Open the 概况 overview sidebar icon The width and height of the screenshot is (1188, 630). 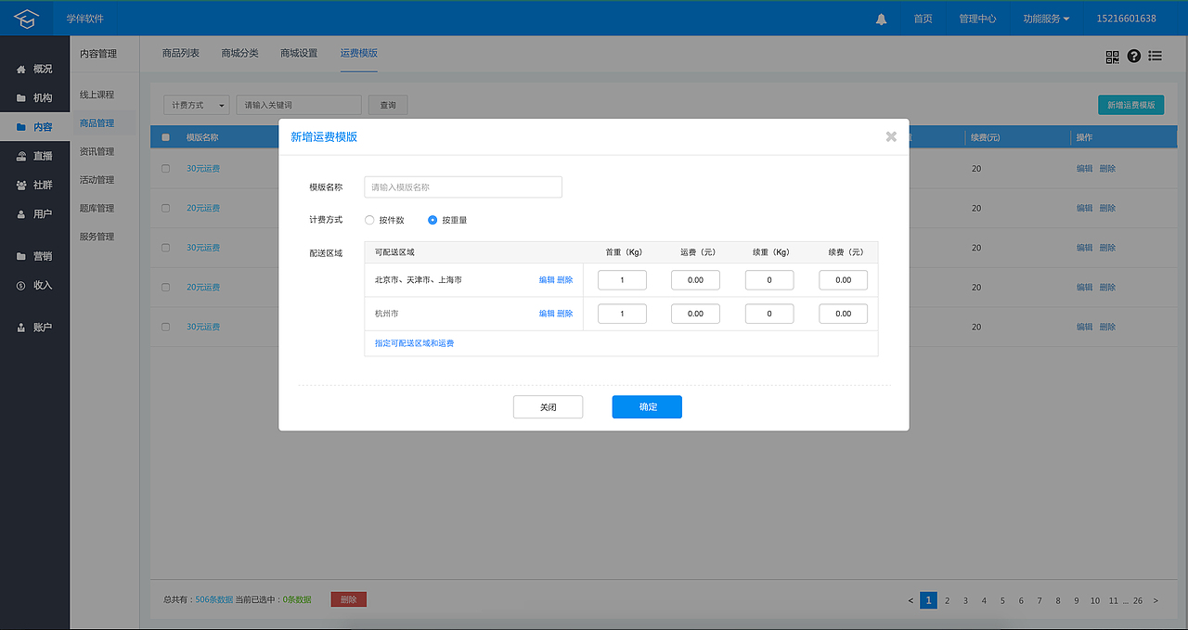[x=34, y=68]
